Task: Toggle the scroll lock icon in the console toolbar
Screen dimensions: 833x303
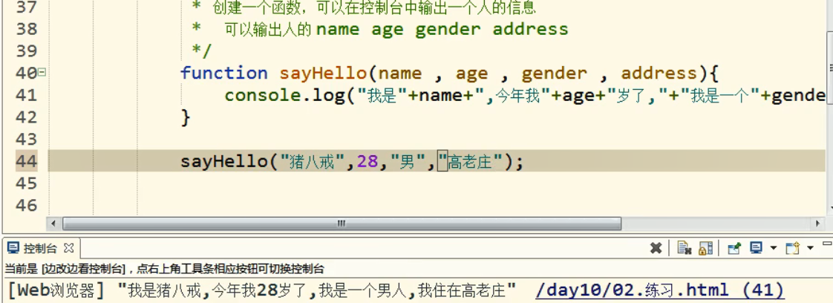Action: (705, 248)
